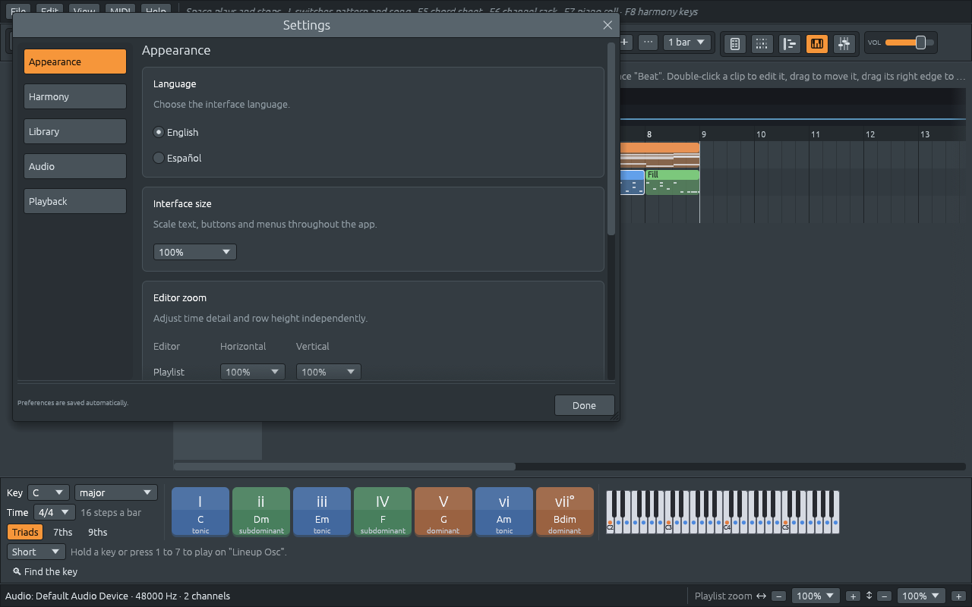Show the channel rack dotted-grid icon
Image resolution: width=972 pixels, height=607 pixels.
point(762,43)
